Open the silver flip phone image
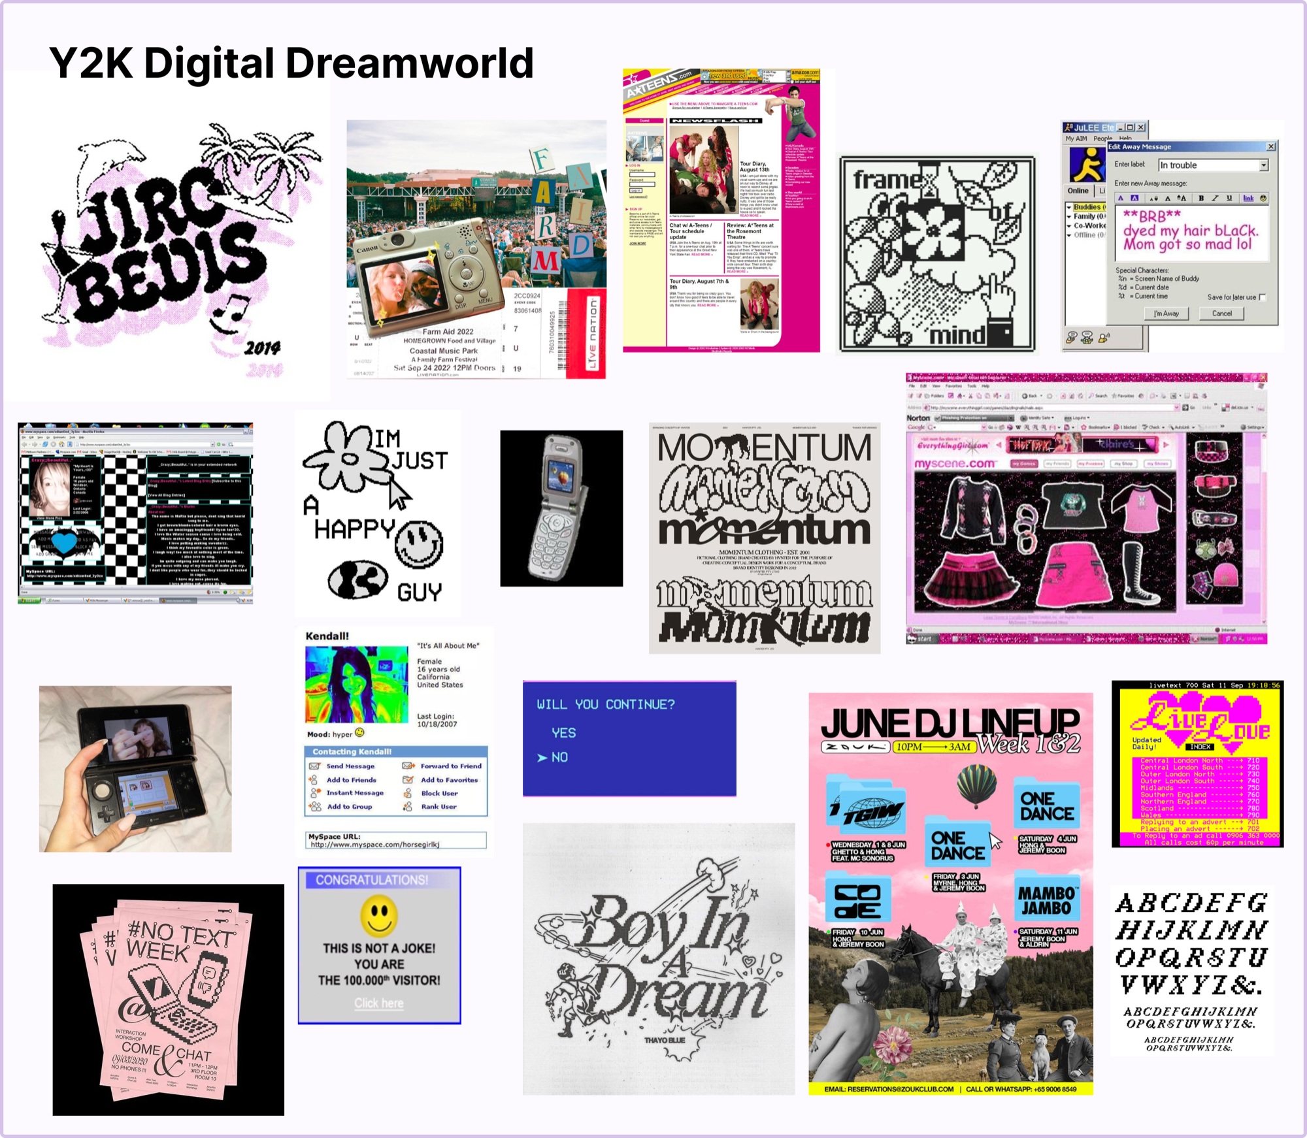The width and height of the screenshot is (1307, 1138). click(561, 508)
